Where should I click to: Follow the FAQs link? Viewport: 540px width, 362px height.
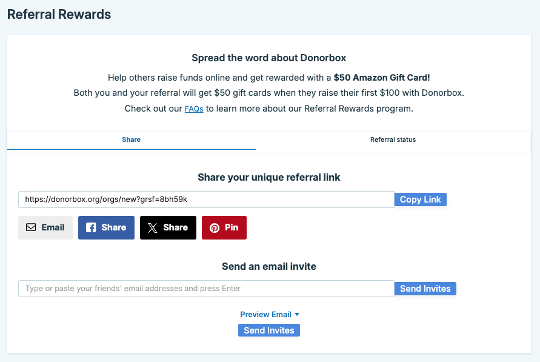194,109
